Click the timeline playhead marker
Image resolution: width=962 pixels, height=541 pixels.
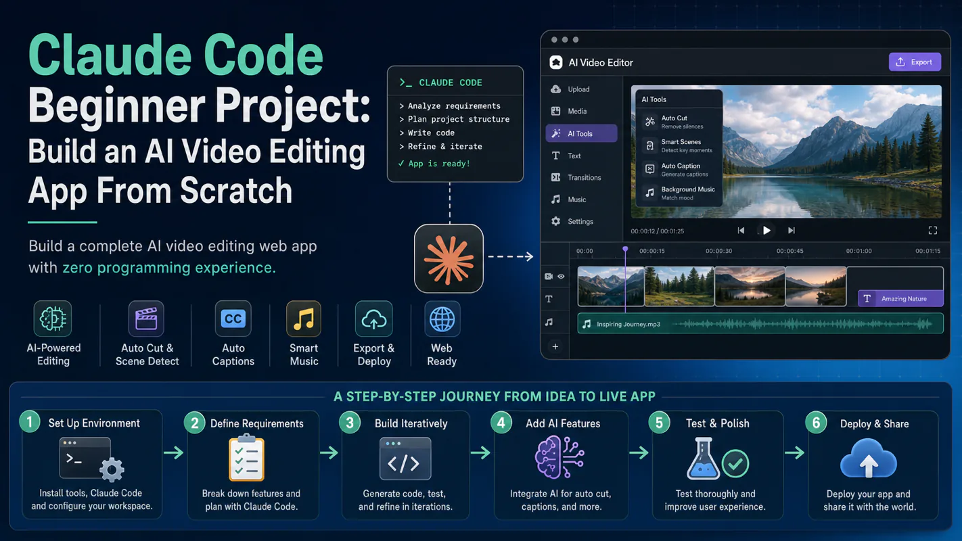tap(625, 250)
